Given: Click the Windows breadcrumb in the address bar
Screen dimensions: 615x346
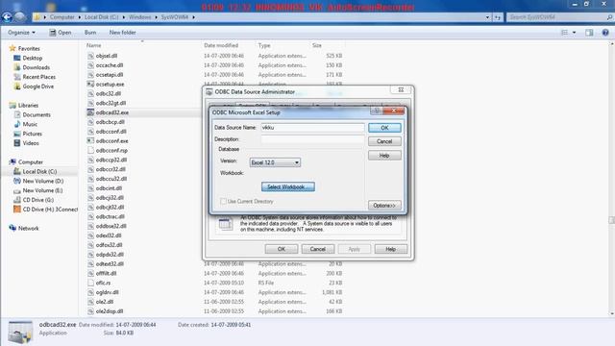Looking at the screenshot, I should [139, 17].
